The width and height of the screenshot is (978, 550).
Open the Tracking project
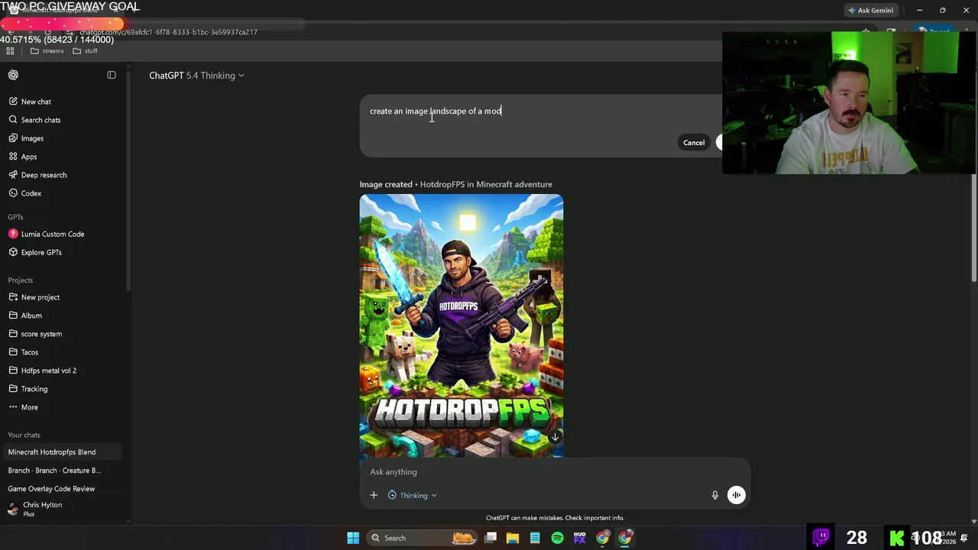tap(34, 389)
